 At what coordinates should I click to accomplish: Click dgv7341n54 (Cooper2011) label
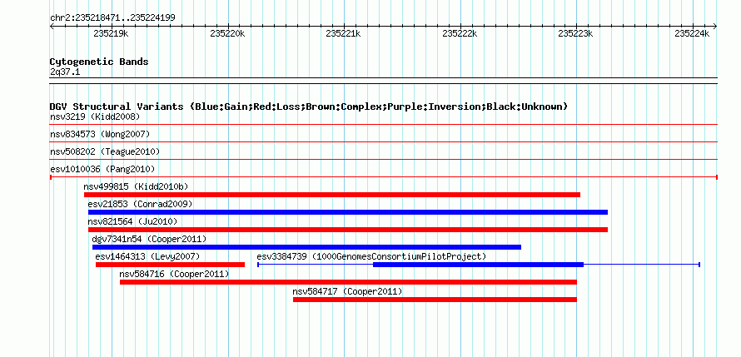[x=149, y=239]
